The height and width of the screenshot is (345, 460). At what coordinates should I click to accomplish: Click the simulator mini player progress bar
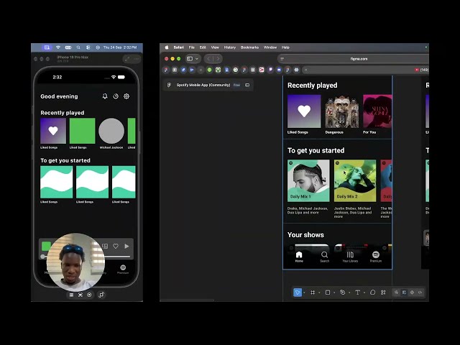click(86, 257)
